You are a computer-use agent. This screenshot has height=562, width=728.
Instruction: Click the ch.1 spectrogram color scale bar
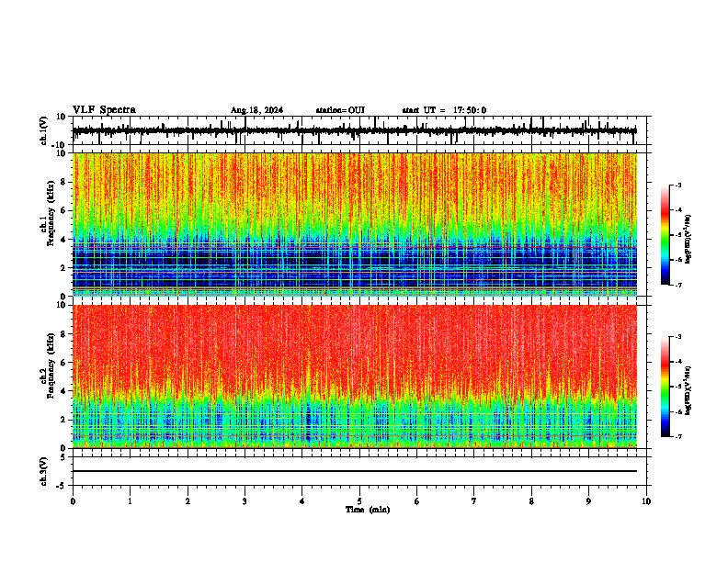(665, 235)
